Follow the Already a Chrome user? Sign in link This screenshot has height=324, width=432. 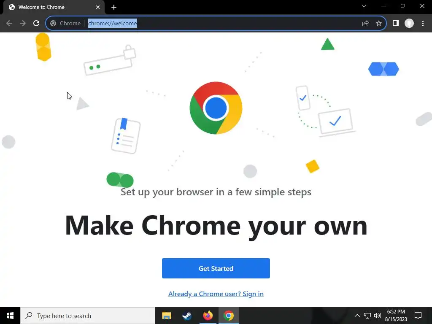pyautogui.click(x=216, y=294)
